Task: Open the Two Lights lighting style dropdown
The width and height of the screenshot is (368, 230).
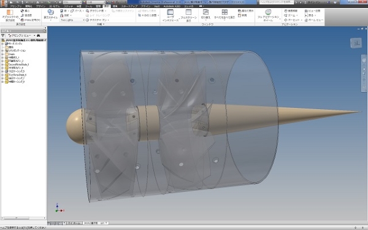Action: coord(72,20)
